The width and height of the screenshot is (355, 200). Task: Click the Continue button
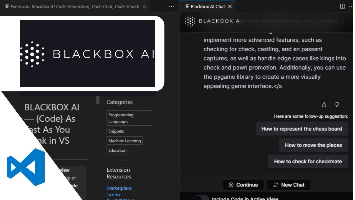(x=244, y=185)
